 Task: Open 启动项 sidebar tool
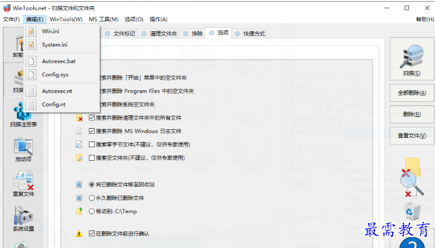click(23, 150)
